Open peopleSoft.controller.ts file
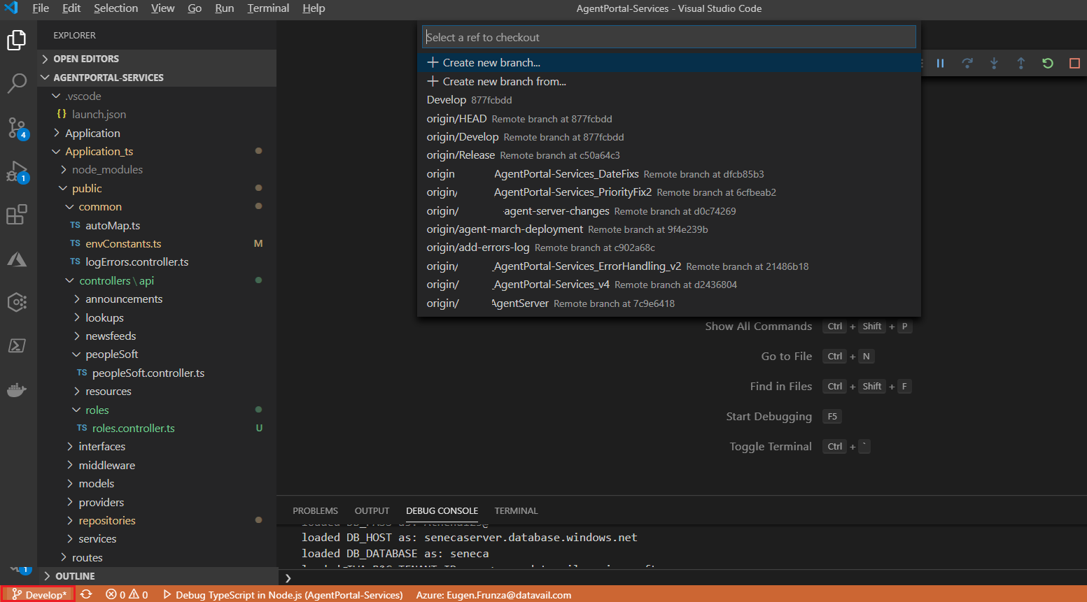Screen dimensions: 1087x602 (157, 373)
